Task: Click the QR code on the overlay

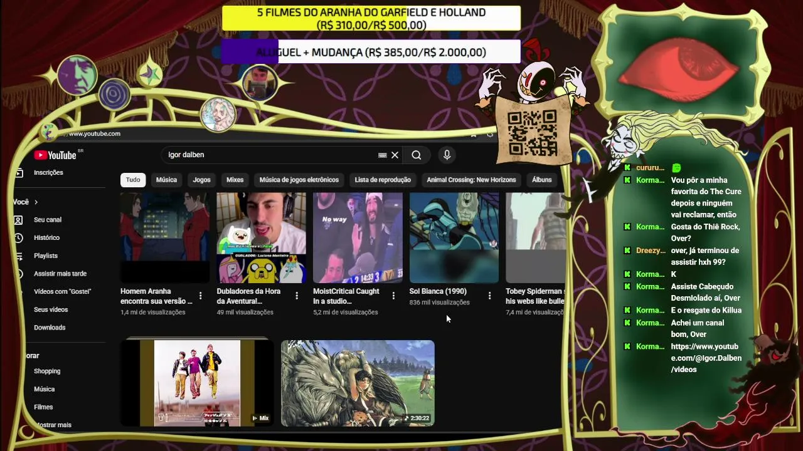Action: click(x=532, y=133)
